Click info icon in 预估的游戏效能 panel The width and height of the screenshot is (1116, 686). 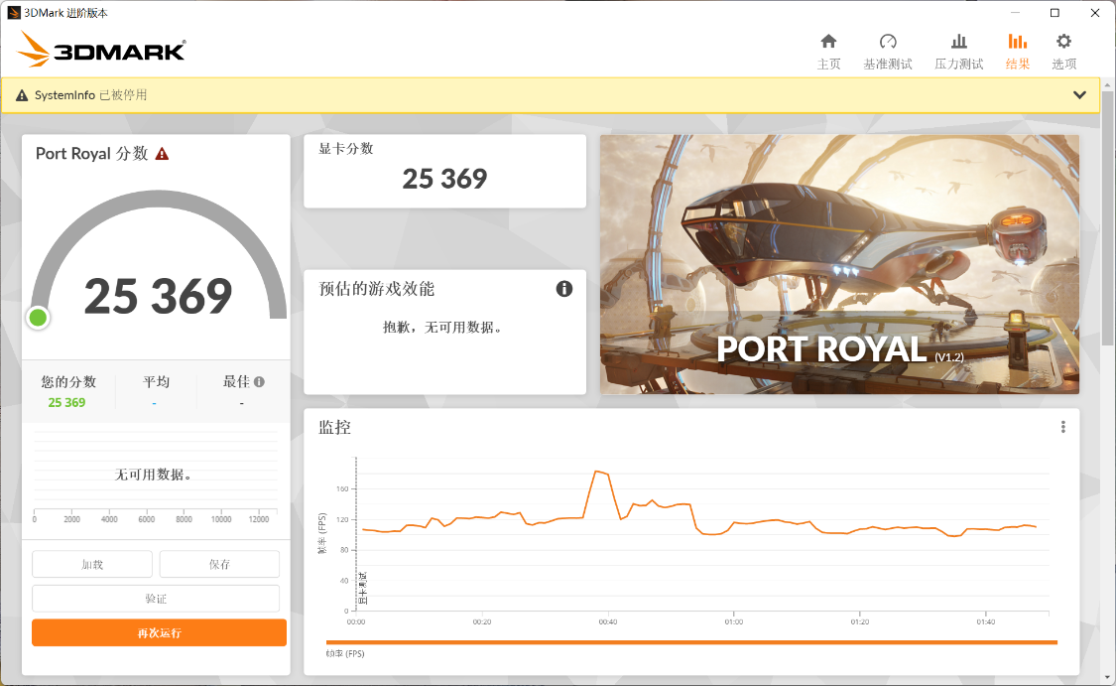coord(564,289)
